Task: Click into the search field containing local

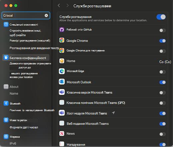Action: 26,16
